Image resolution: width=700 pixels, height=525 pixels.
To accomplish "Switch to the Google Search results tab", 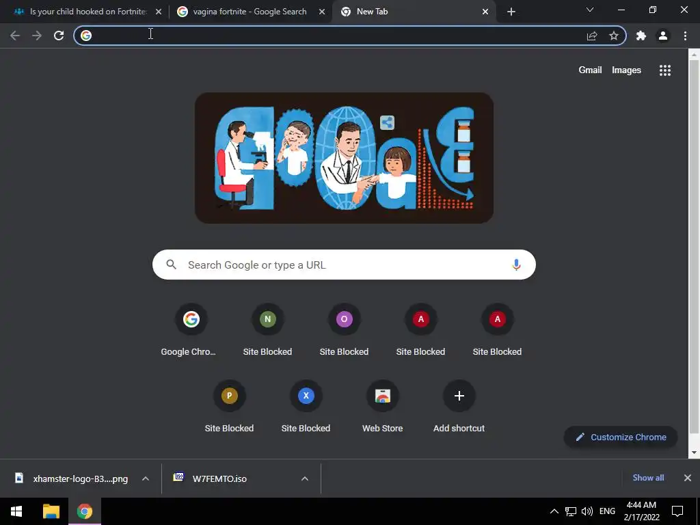I will pos(250,12).
